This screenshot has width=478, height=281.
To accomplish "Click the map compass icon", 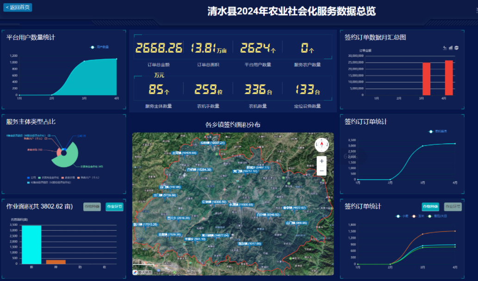I will coord(322,144).
